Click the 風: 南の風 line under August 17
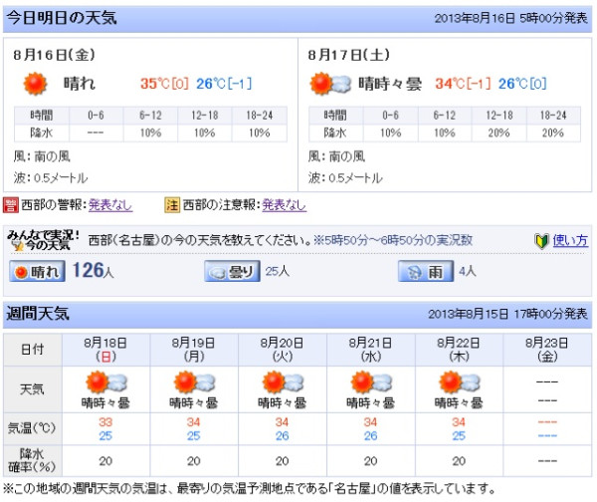 click(336, 156)
